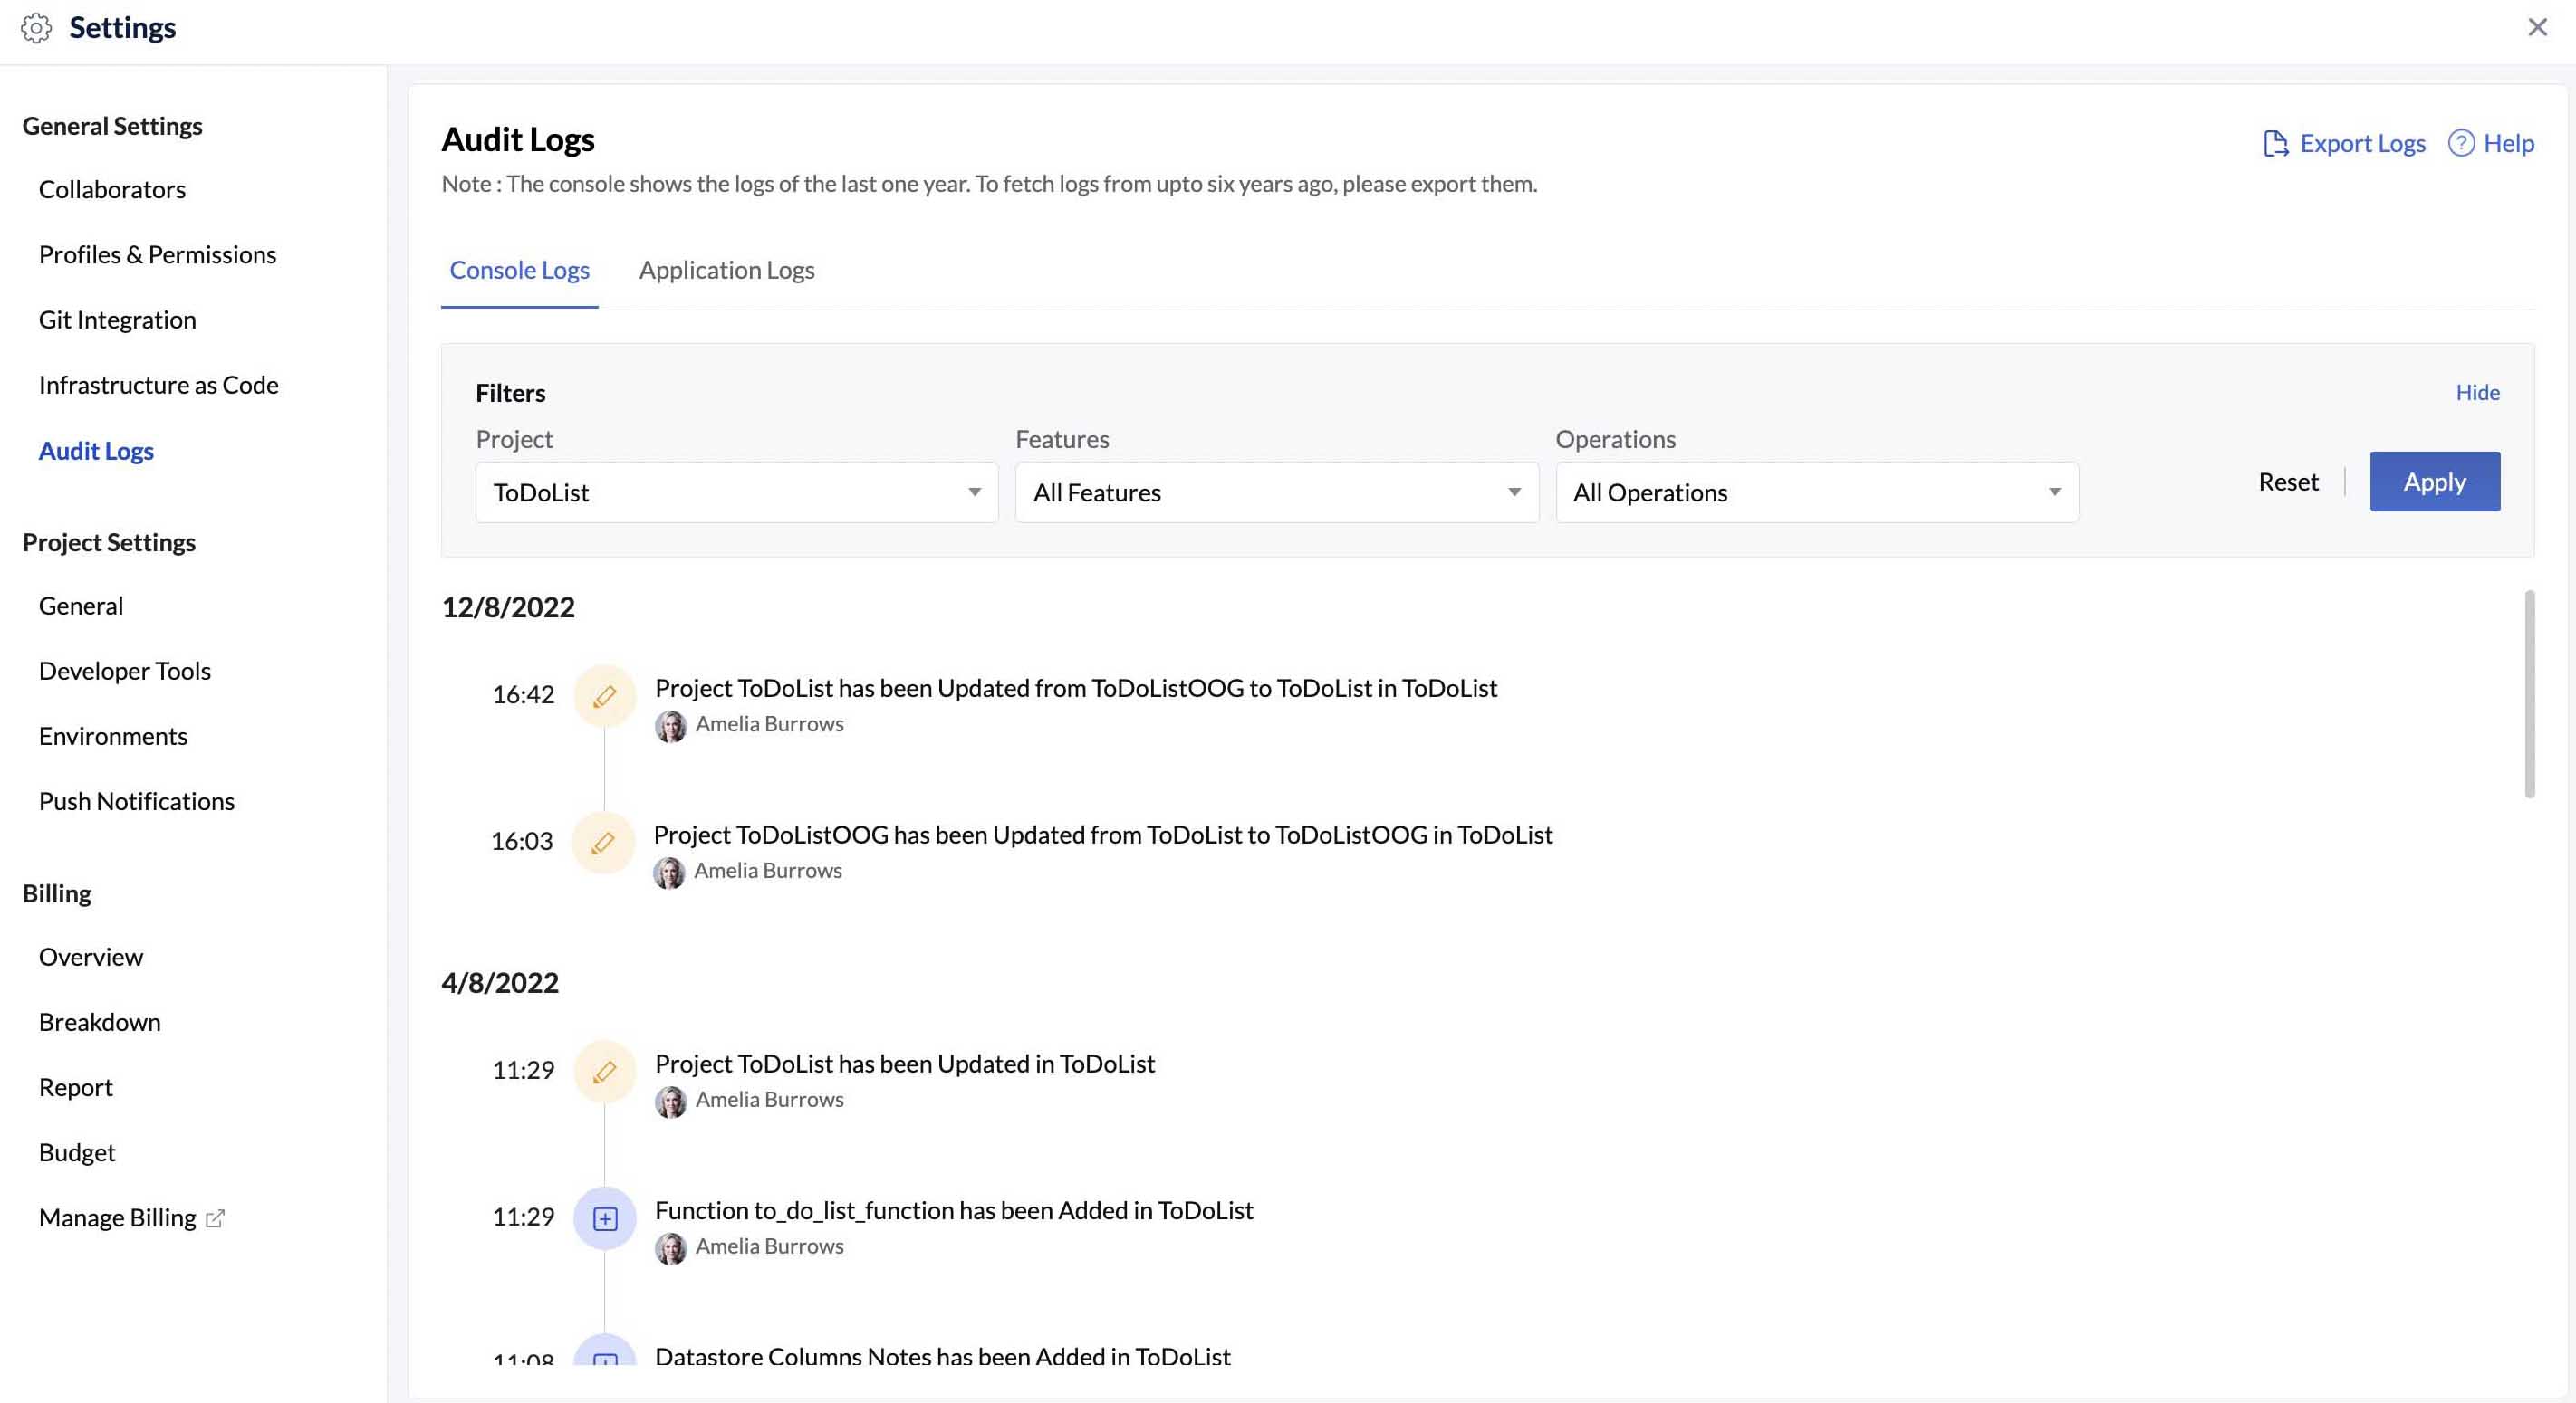Click edit pencil icon on 16:03 log entry
This screenshot has width=2576, height=1403.
tap(603, 843)
